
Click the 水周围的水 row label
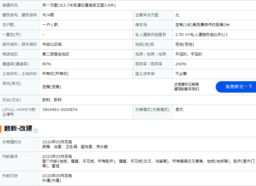(12, 142)
